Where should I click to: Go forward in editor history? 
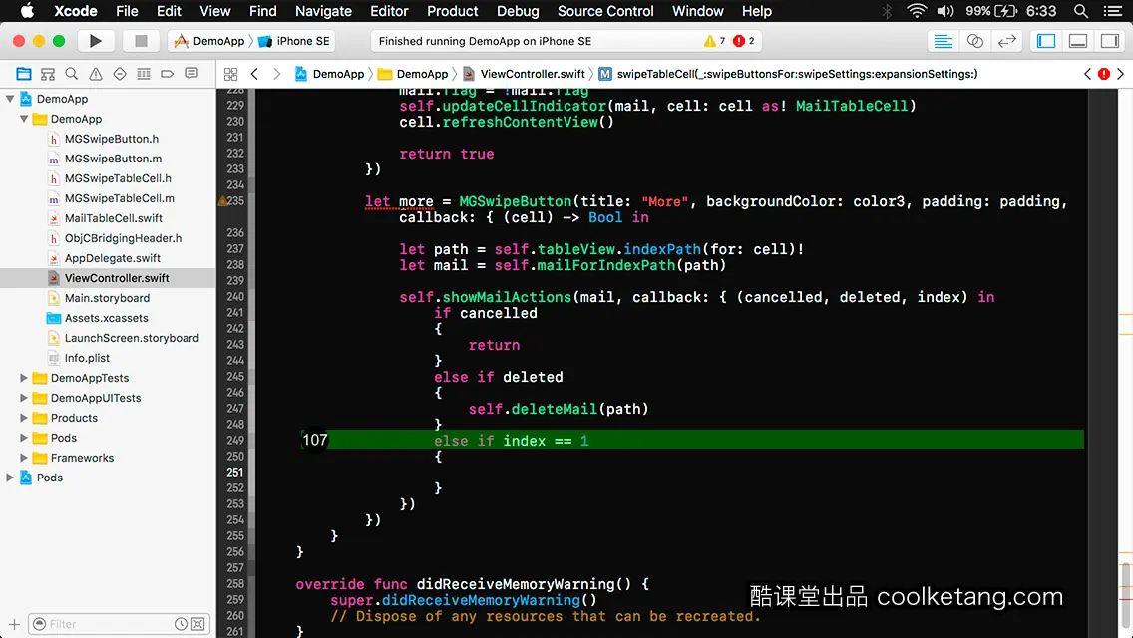(x=276, y=74)
